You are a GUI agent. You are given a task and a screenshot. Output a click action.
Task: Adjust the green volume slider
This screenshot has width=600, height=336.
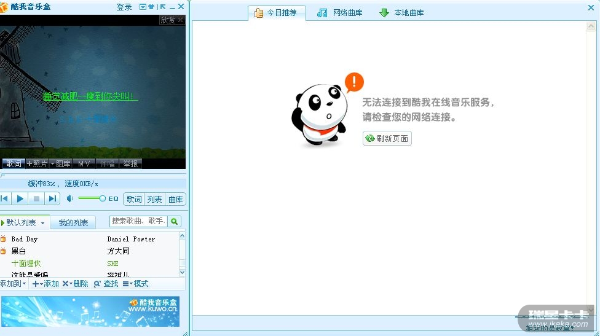coord(92,198)
